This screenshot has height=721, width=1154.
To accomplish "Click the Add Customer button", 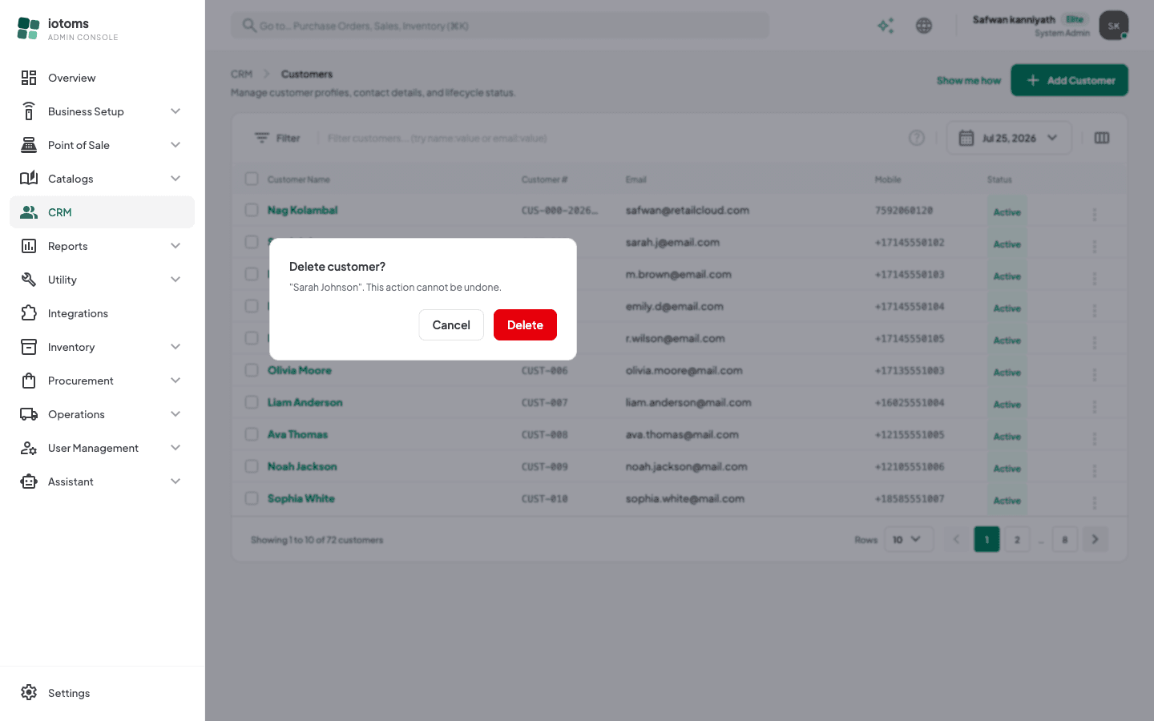I will coord(1069,80).
